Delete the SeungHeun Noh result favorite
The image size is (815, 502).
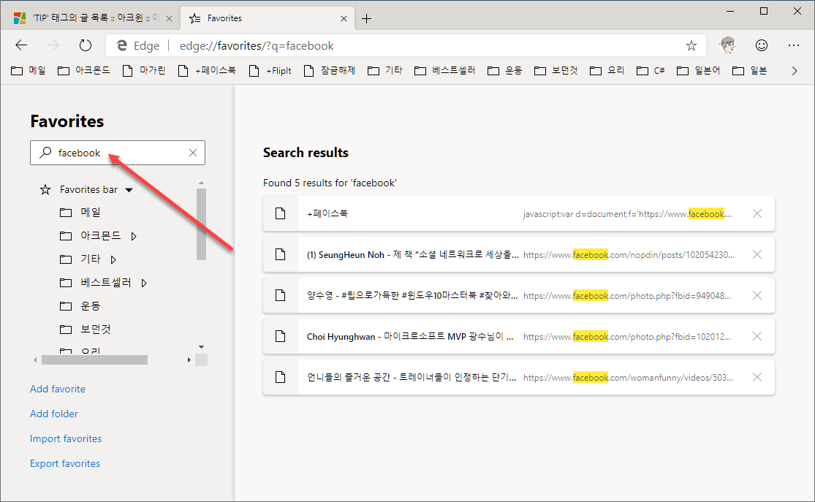(757, 254)
